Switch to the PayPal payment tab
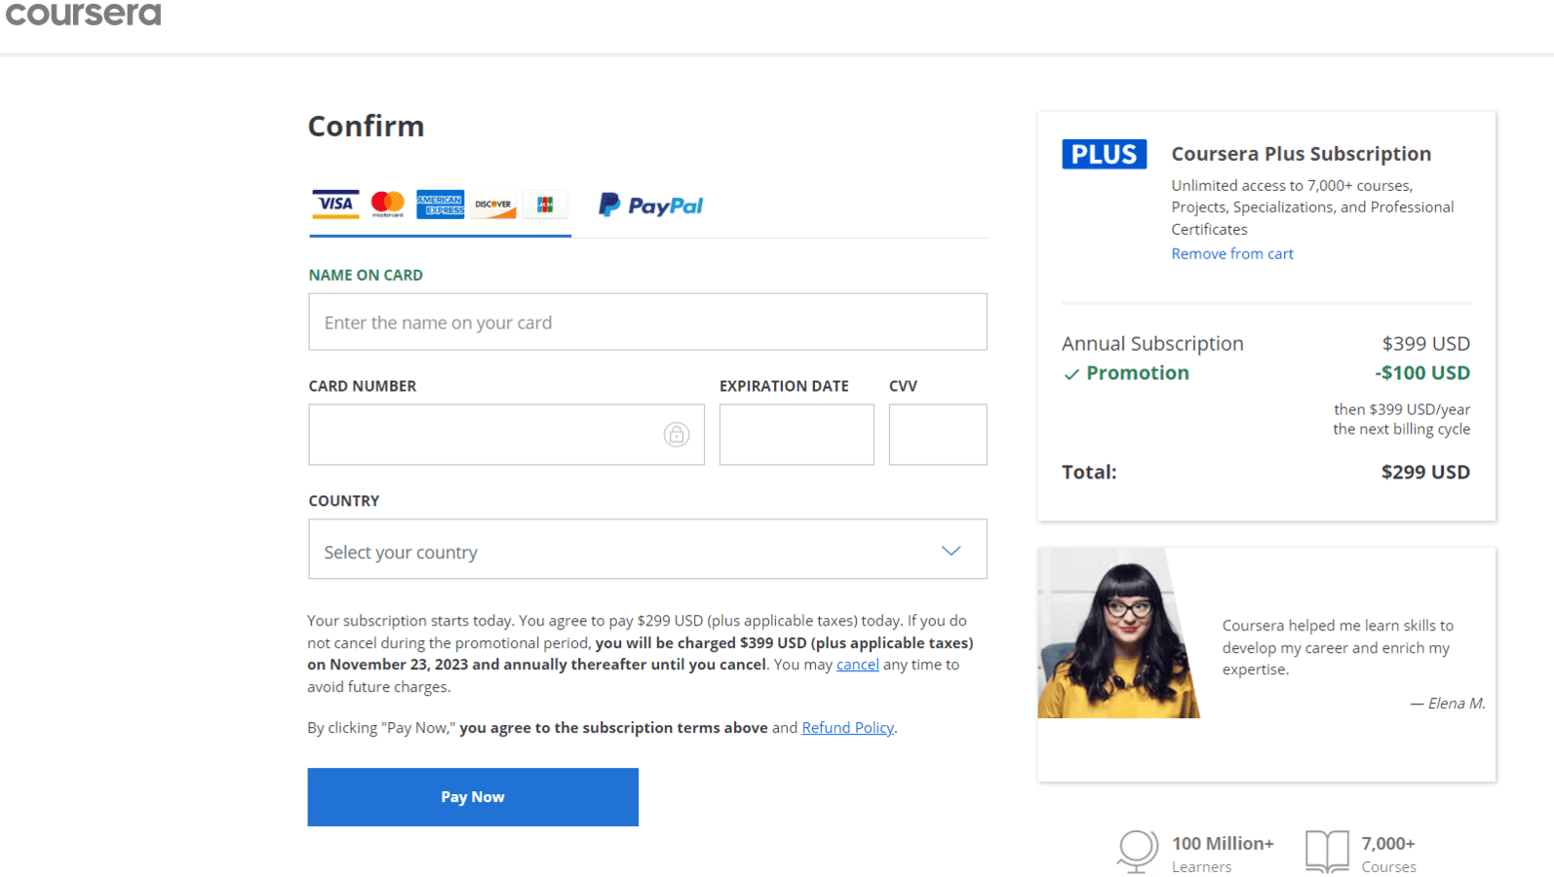This screenshot has height=877, width=1554. (x=649, y=205)
